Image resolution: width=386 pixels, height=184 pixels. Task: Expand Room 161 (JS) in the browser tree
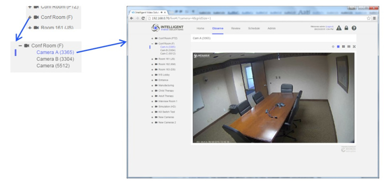point(152,59)
